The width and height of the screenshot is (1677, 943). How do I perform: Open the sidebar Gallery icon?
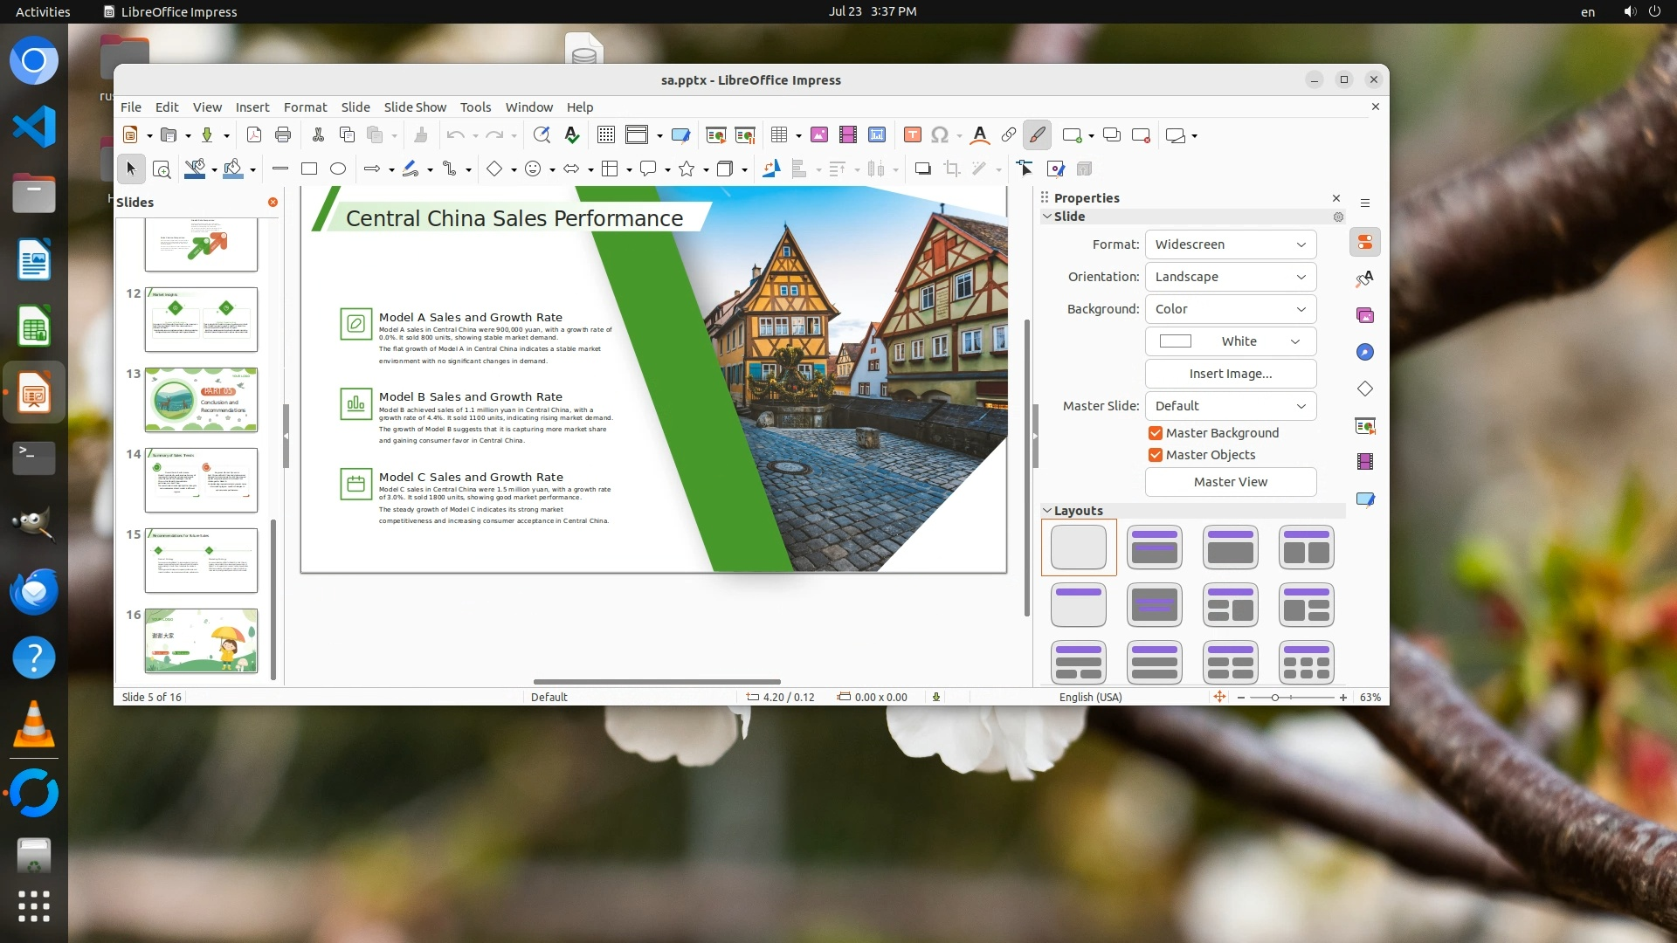(1365, 315)
